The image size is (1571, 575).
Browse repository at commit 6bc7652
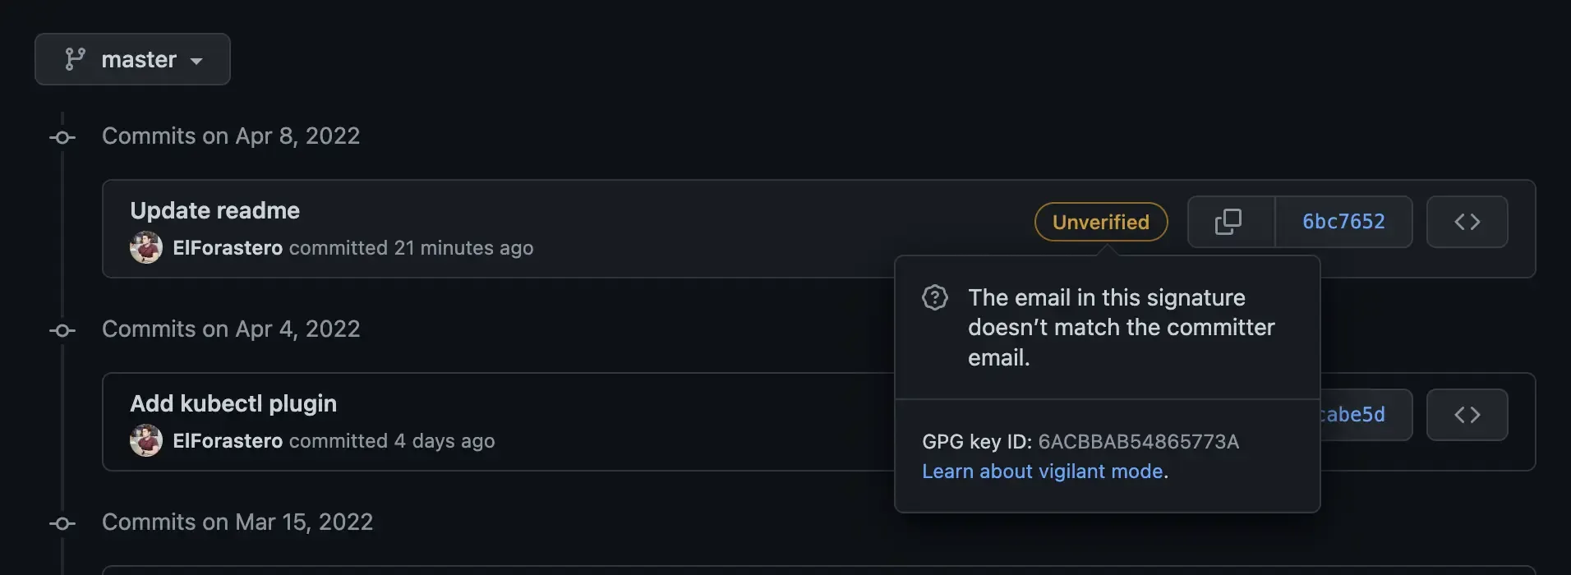point(1467,222)
